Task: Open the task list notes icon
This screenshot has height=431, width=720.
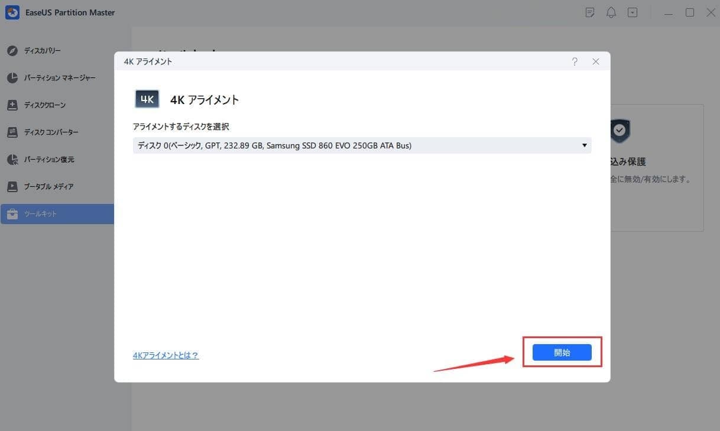Action: pos(589,12)
